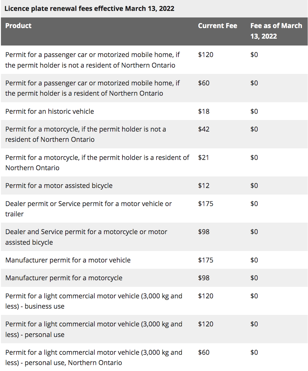Click the "Current Fee" column header
Screen dimensions: 308x371
[217, 26]
